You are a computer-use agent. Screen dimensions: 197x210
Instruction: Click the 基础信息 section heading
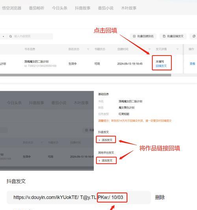click(103, 94)
